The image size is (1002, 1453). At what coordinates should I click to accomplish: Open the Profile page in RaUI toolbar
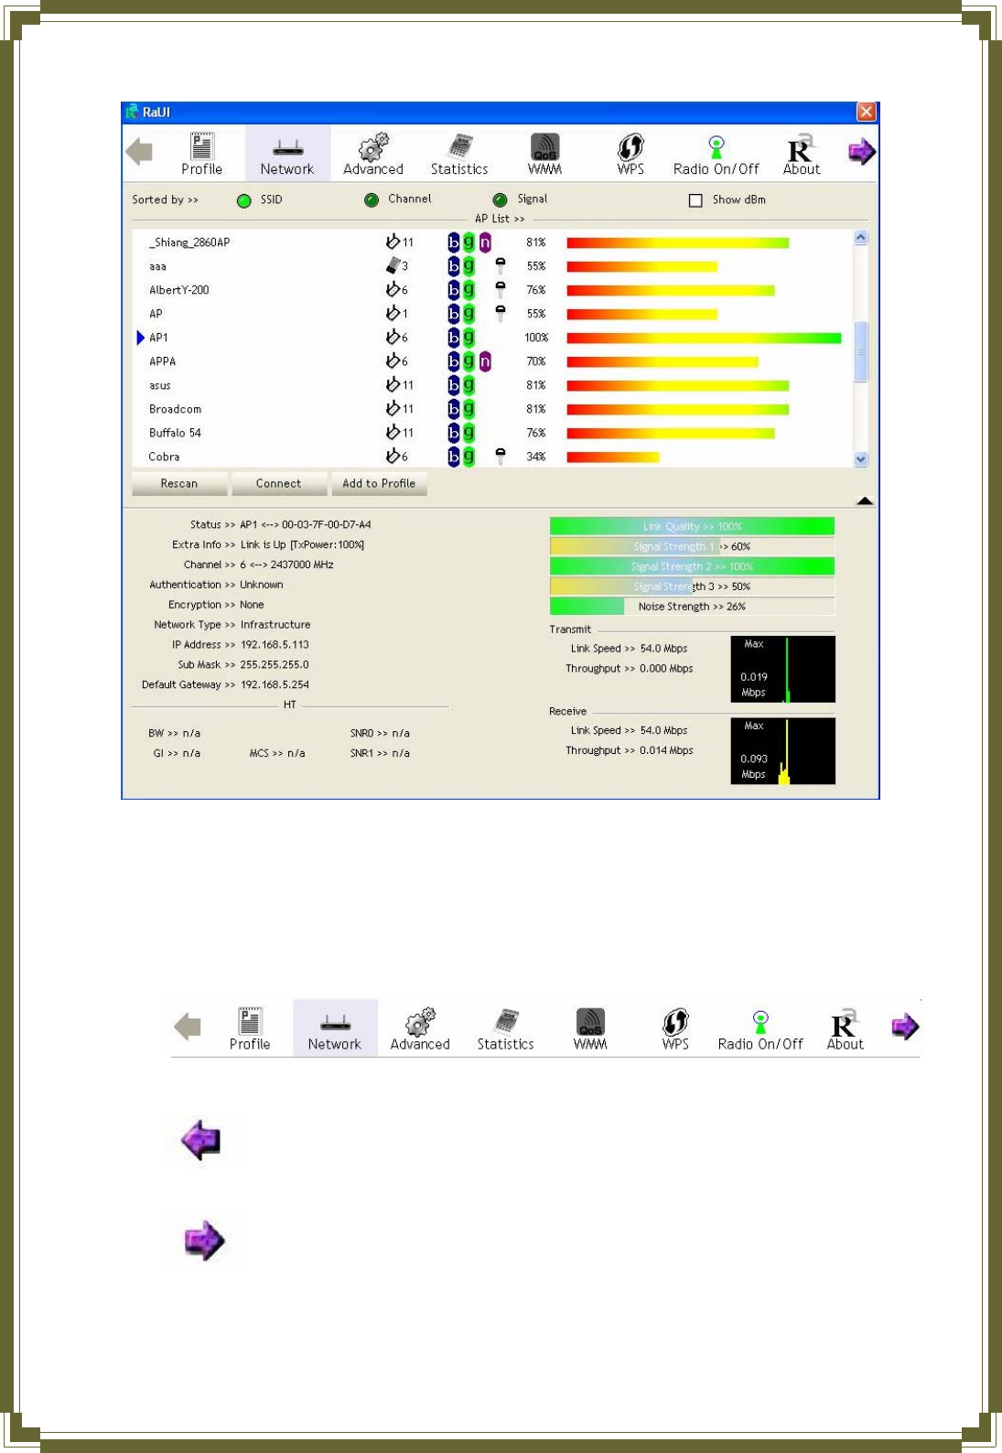201,154
